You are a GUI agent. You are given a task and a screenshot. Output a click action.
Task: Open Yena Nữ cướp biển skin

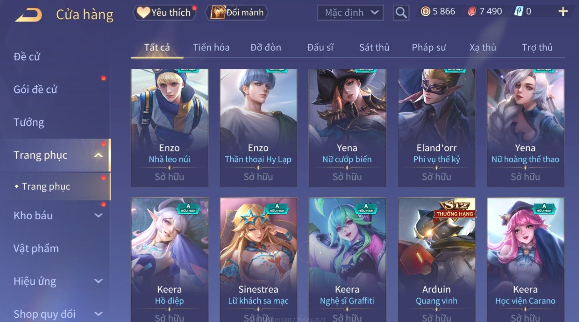coord(347,128)
